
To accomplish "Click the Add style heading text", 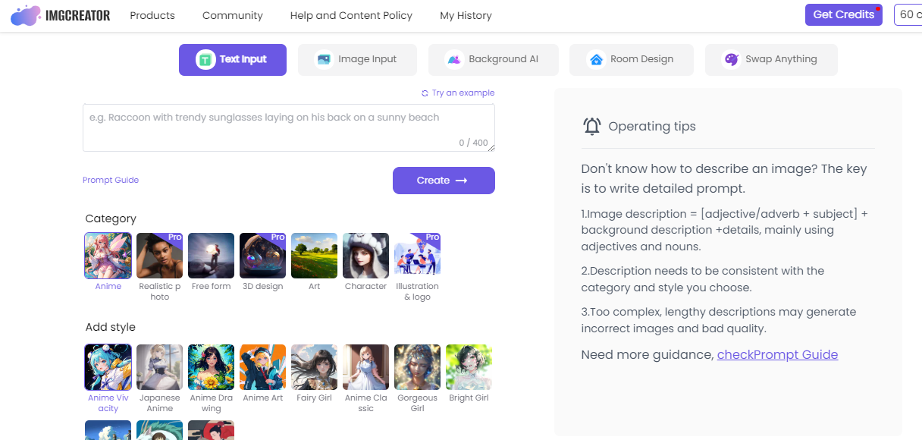I will point(111,327).
